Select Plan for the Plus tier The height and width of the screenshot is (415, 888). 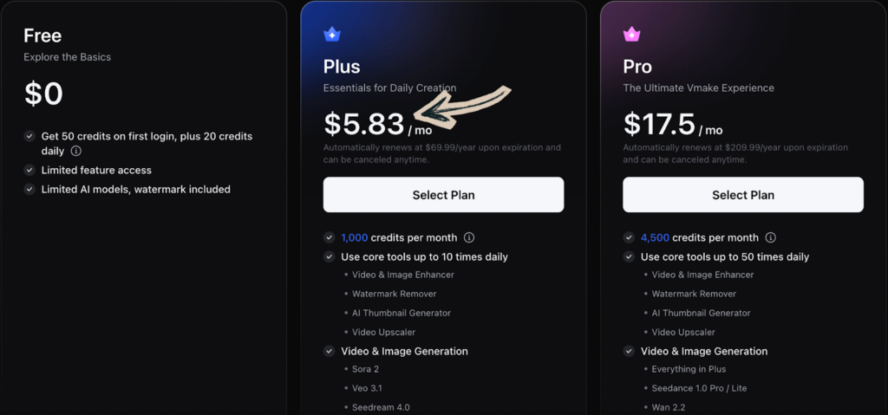click(443, 195)
